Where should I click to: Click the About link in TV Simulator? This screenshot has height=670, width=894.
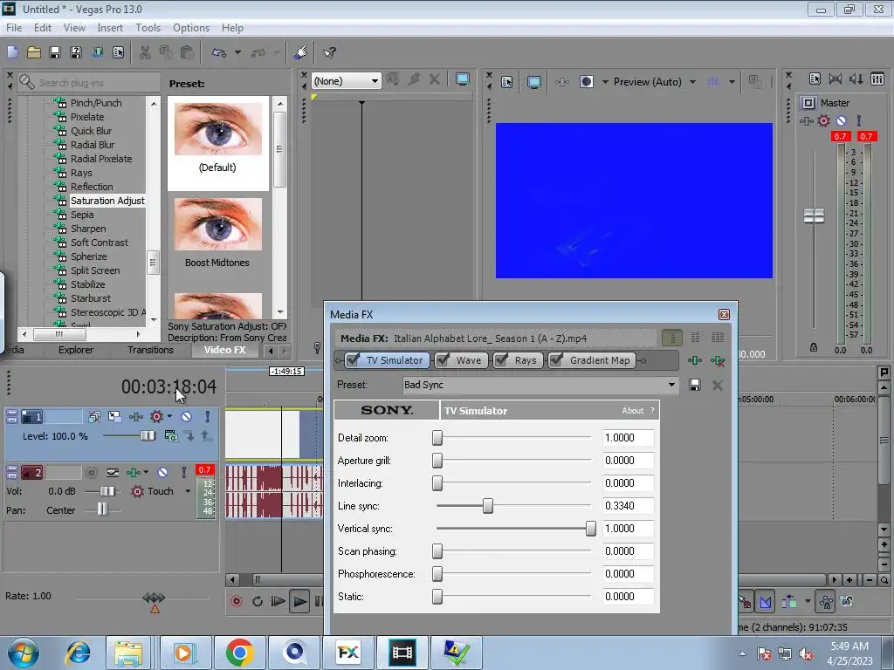click(x=632, y=411)
